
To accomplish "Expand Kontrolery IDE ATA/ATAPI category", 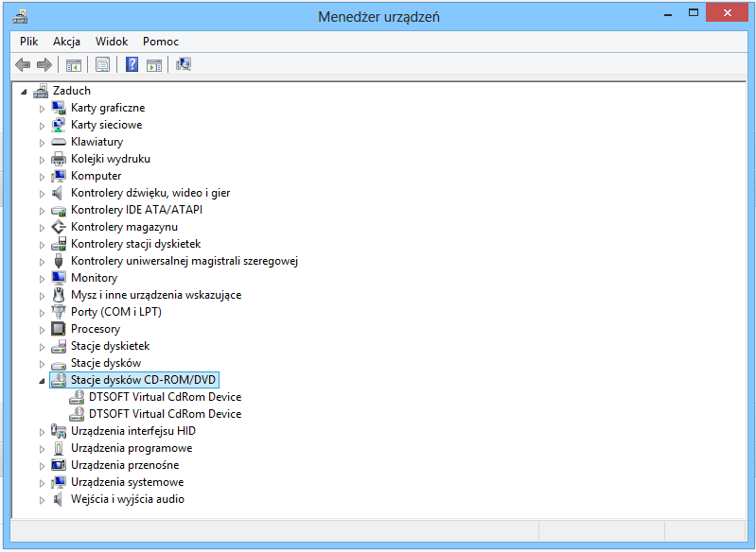I will pyautogui.click(x=42, y=211).
